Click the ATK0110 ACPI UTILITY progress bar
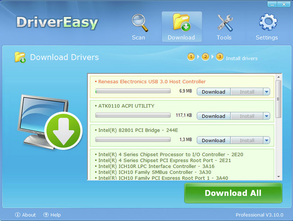The height and width of the screenshot is (221, 293). (x=133, y=115)
